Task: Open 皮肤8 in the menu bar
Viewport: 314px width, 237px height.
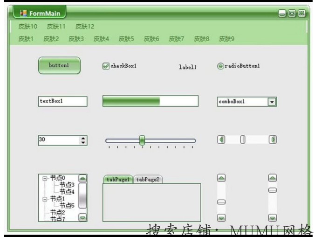Action: [202, 39]
